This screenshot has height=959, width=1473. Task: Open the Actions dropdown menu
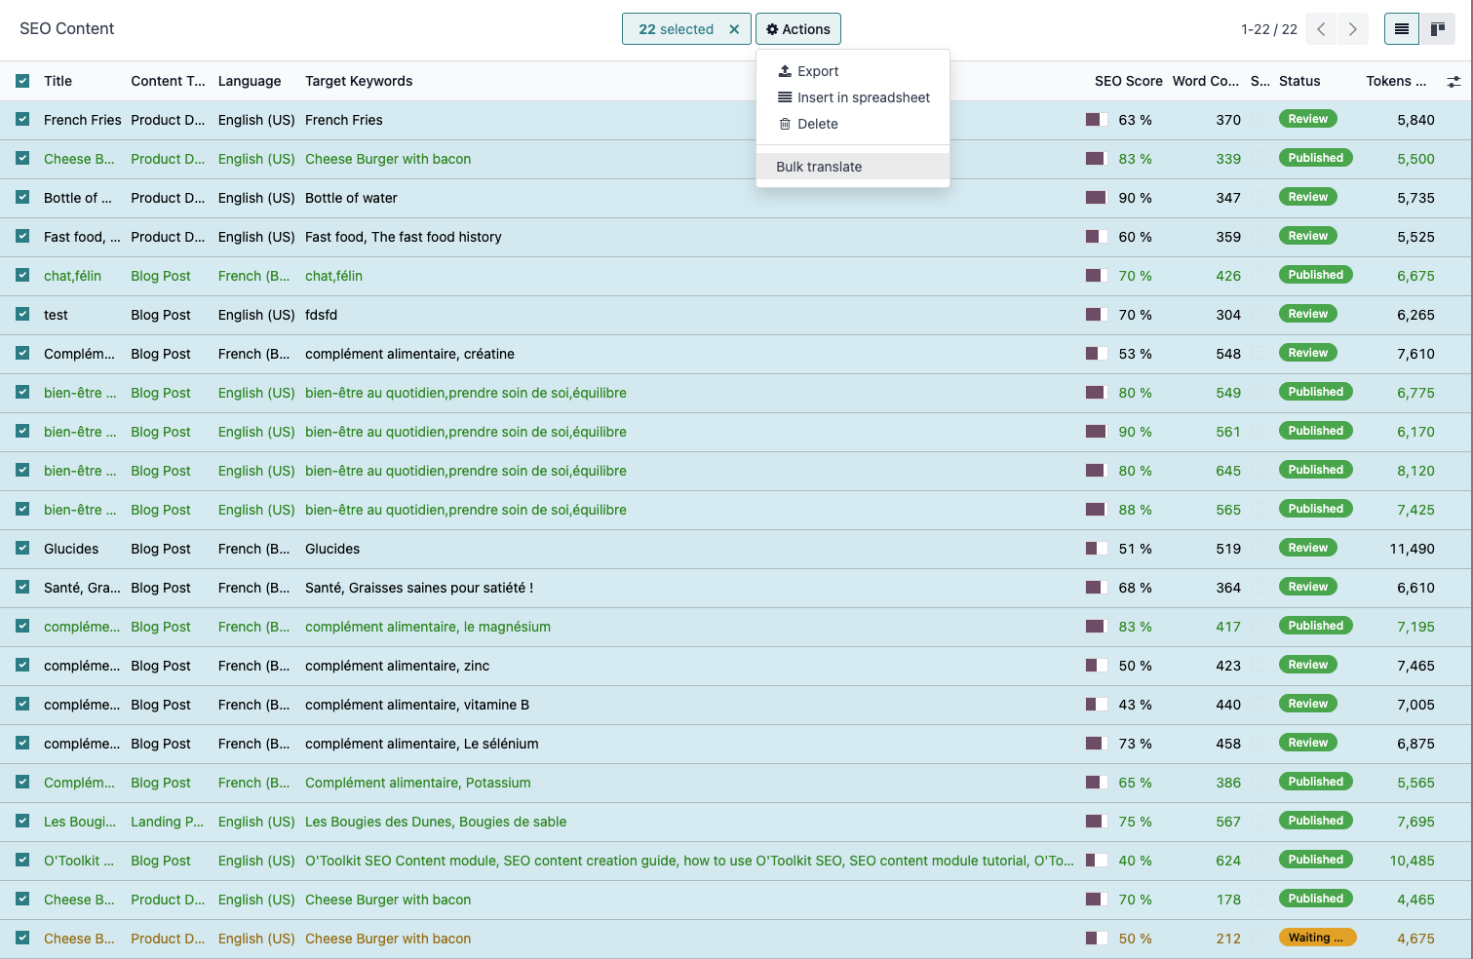(797, 28)
